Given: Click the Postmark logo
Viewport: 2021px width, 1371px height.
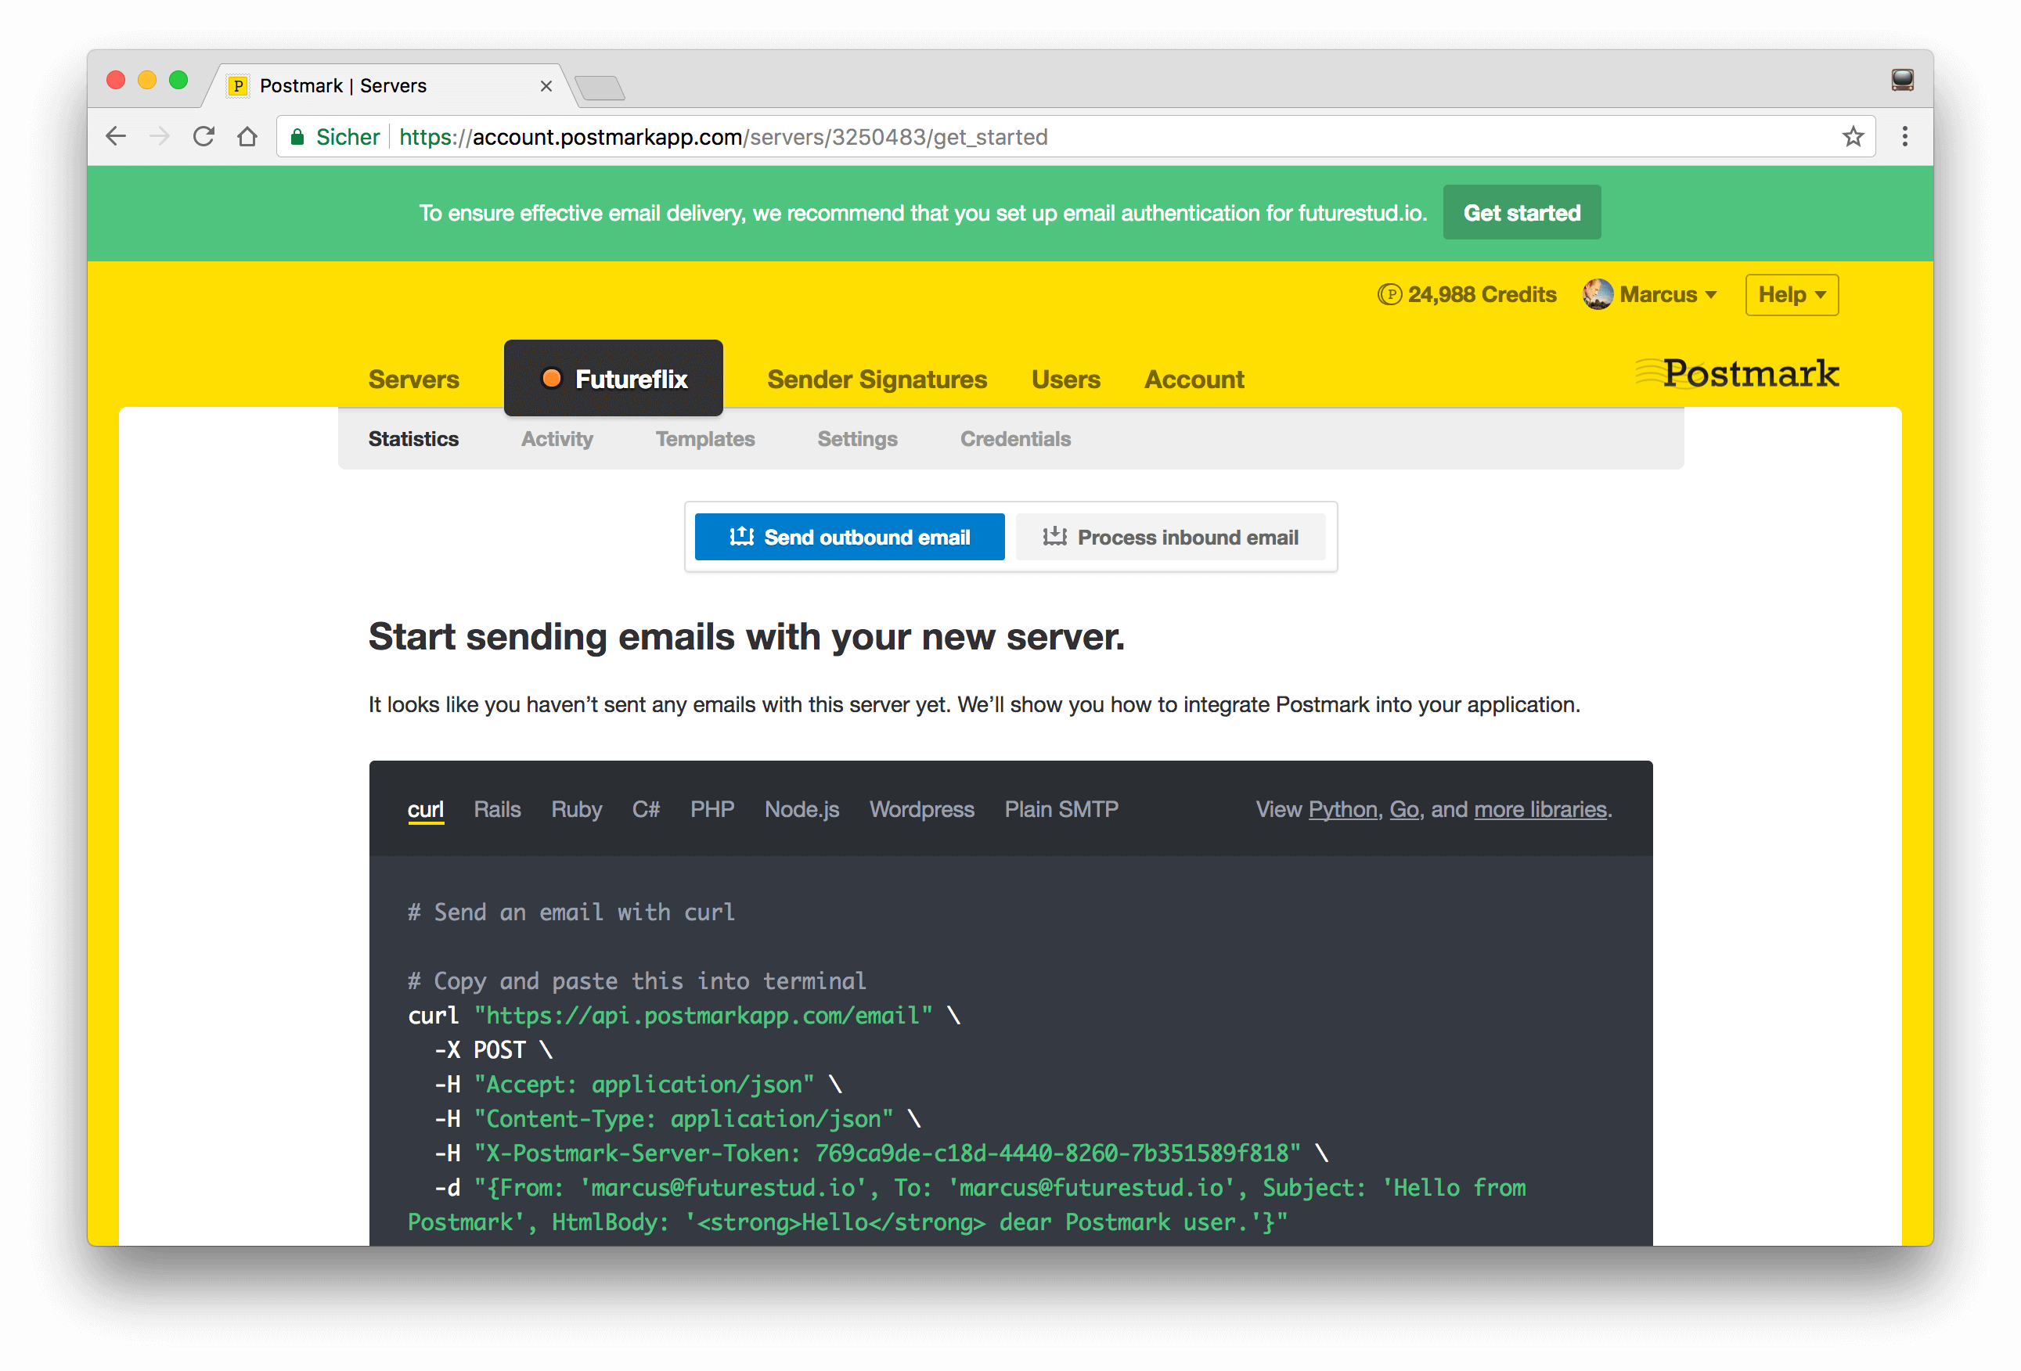Looking at the screenshot, I should pyautogui.click(x=1738, y=374).
